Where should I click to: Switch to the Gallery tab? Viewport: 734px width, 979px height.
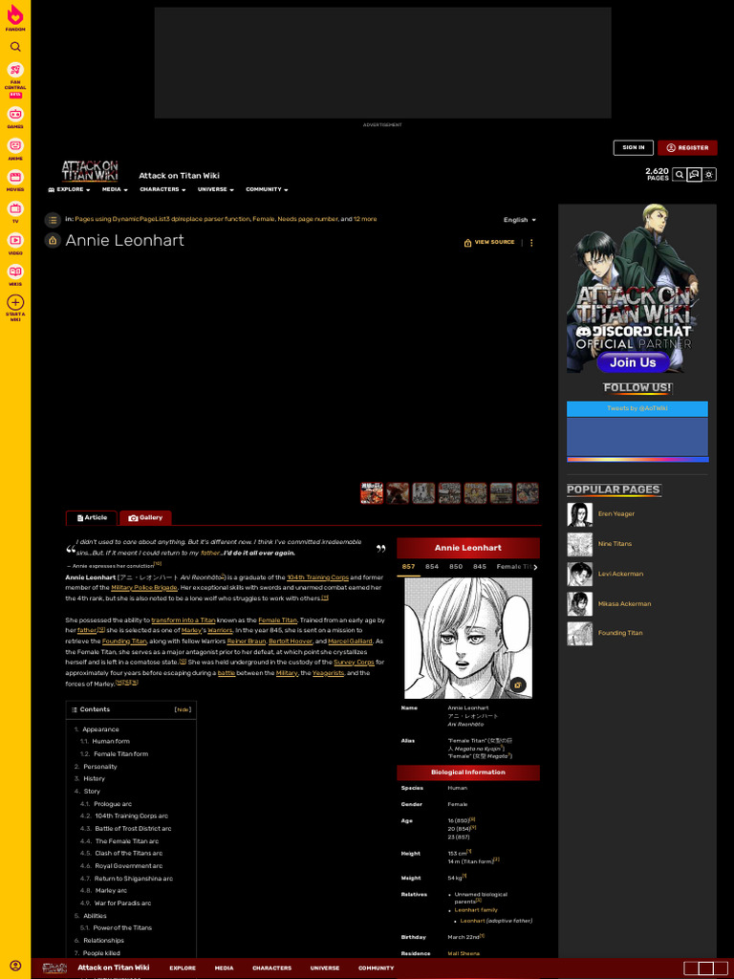[x=145, y=518]
